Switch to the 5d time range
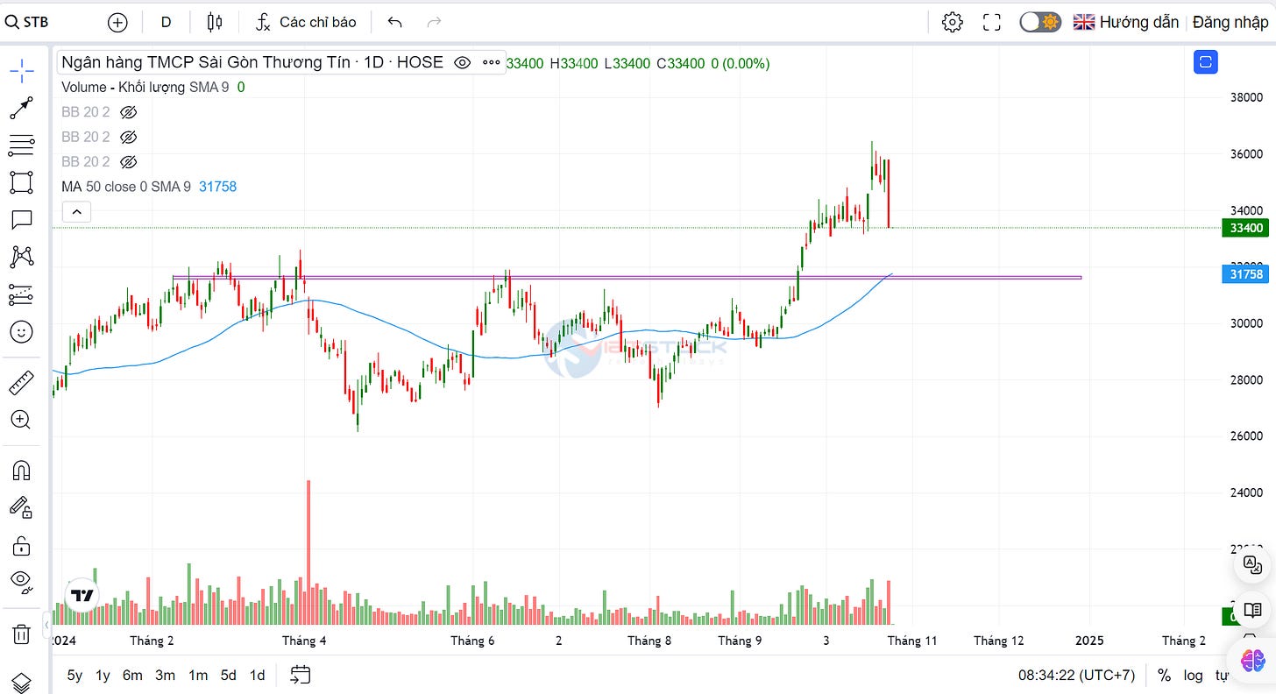The width and height of the screenshot is (1276, 694). coord(229,675)
